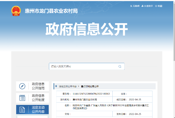
Task: Select index number 11441324712280047N/2022-00063
Action: pyautogui.click(x=91, y=94)
